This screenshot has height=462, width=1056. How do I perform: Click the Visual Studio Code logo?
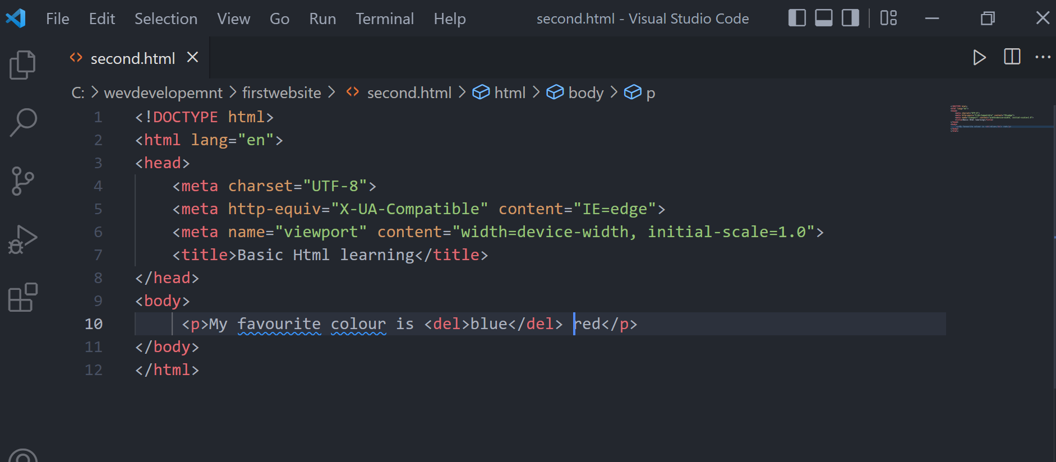(x=16, y=19)
